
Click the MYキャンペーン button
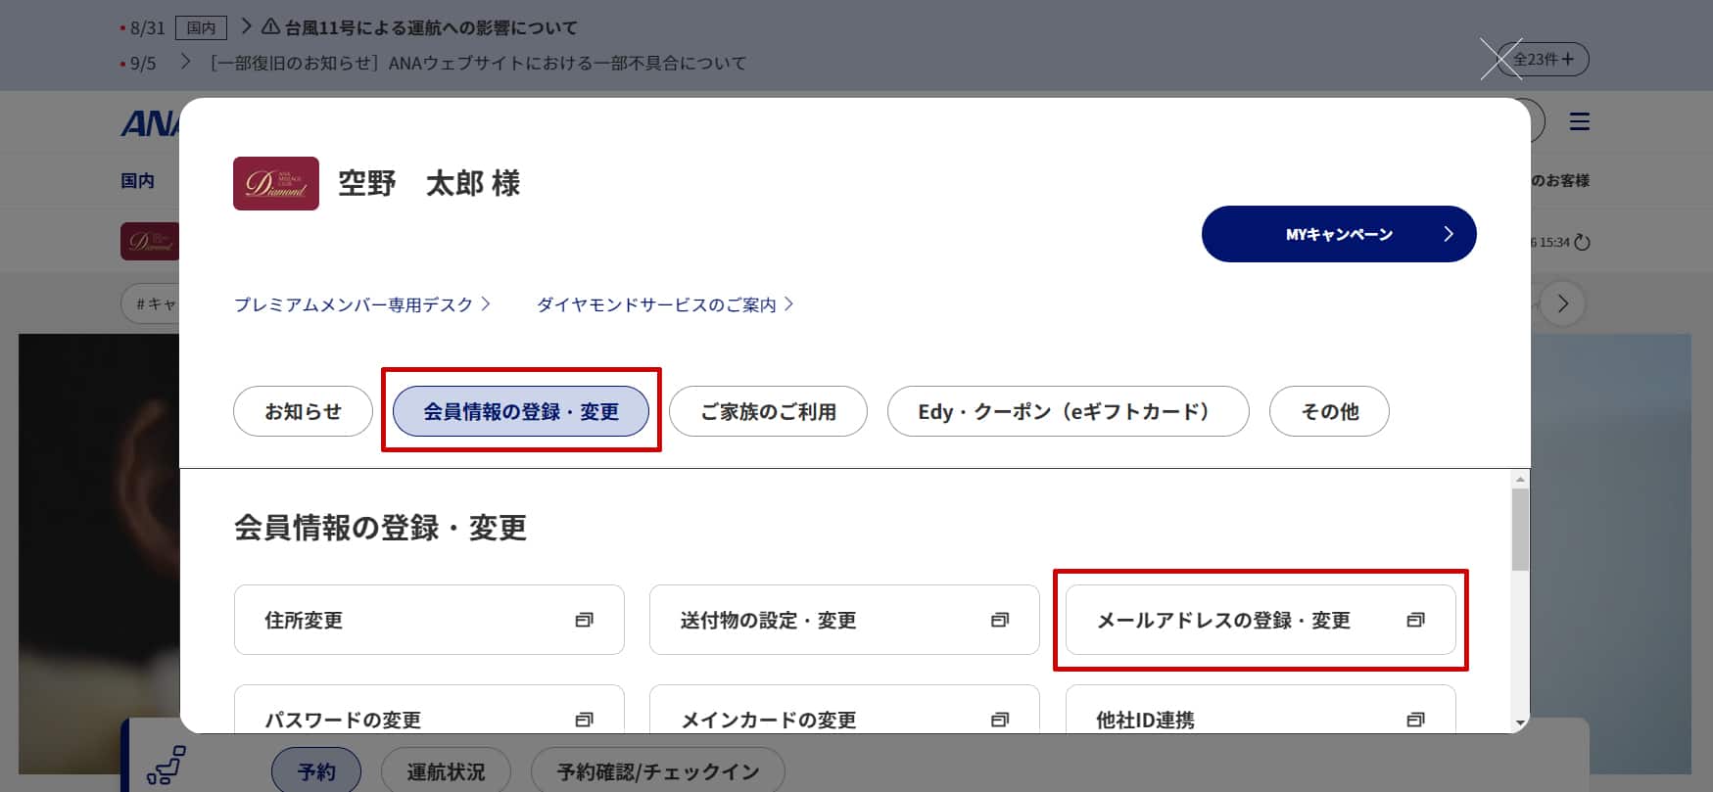[x=1338, y=234]
